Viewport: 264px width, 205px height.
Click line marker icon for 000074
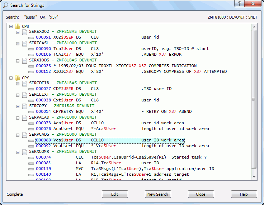tap(31, 158)
